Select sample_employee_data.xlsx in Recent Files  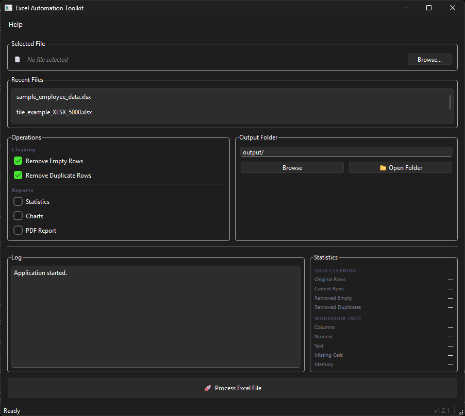pos(54,97)
